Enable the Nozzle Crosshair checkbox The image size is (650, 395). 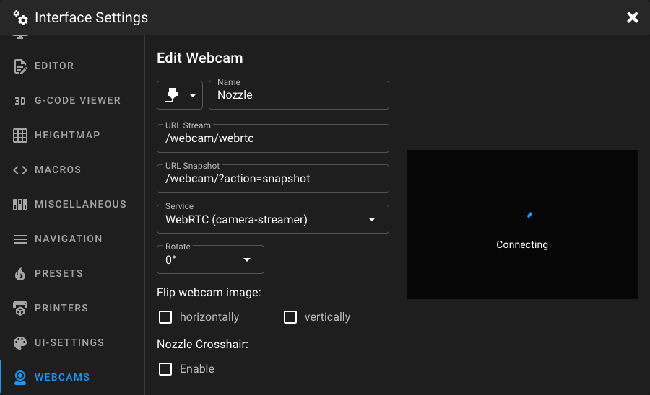click(x=165, y=369)
